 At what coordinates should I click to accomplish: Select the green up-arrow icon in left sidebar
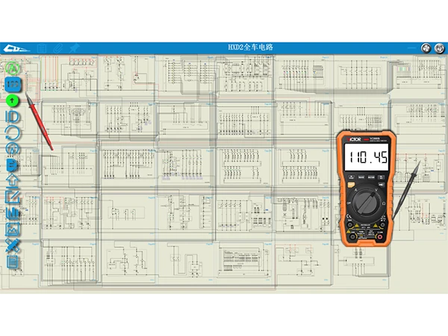(x=13, y=100)
